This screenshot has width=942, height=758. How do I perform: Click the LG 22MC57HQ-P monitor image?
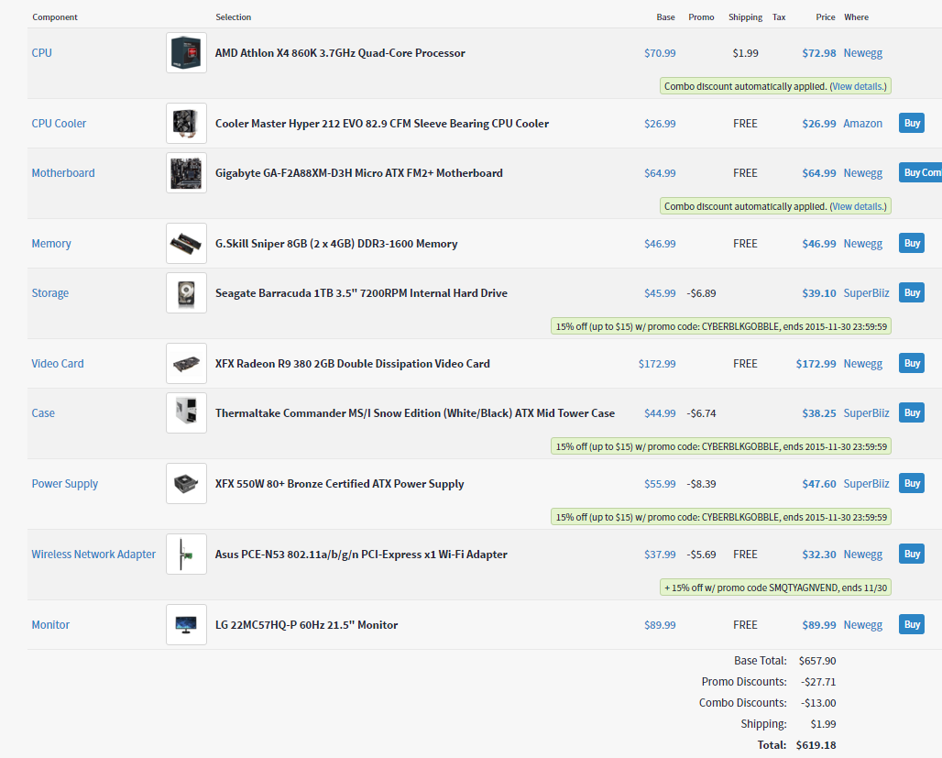186,624
